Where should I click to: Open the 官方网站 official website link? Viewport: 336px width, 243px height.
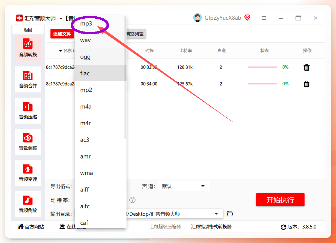click(31, 227)
